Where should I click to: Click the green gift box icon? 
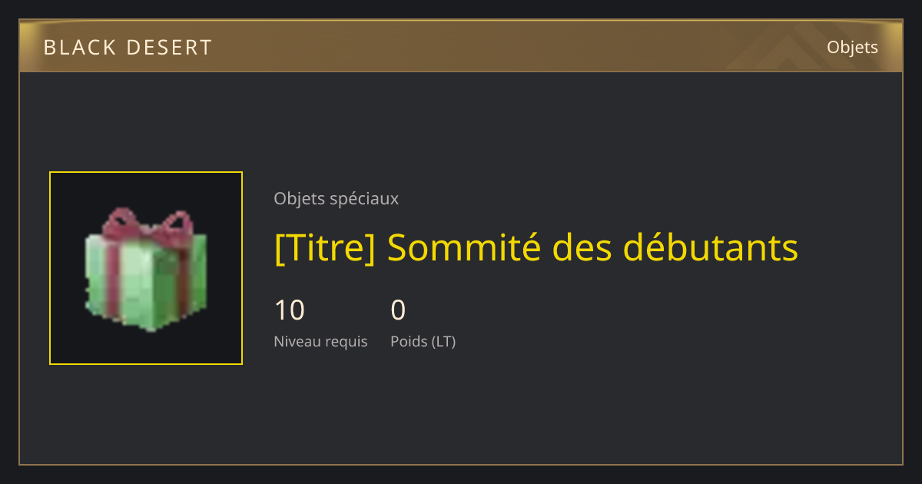(x=146, y=270)
